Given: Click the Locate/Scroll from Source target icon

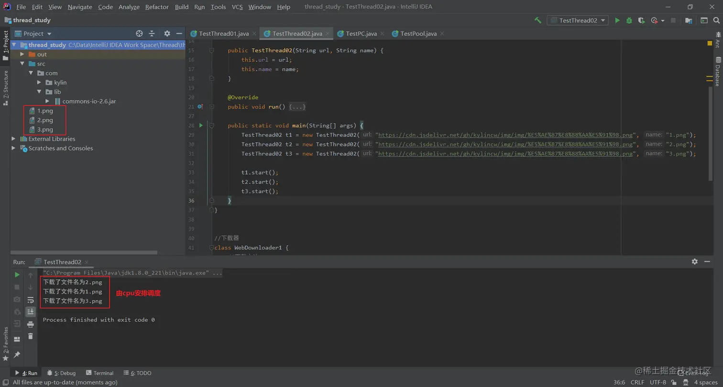Looking at the screenshot, I should (139, 33).
